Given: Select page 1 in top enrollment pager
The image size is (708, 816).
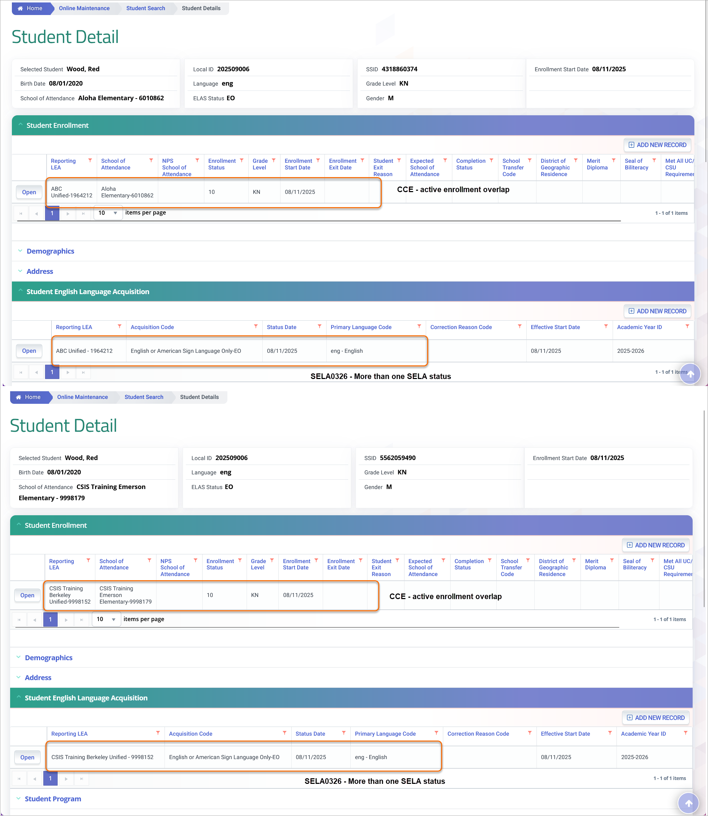Looking at the screenshot, I should coord(52,213).
